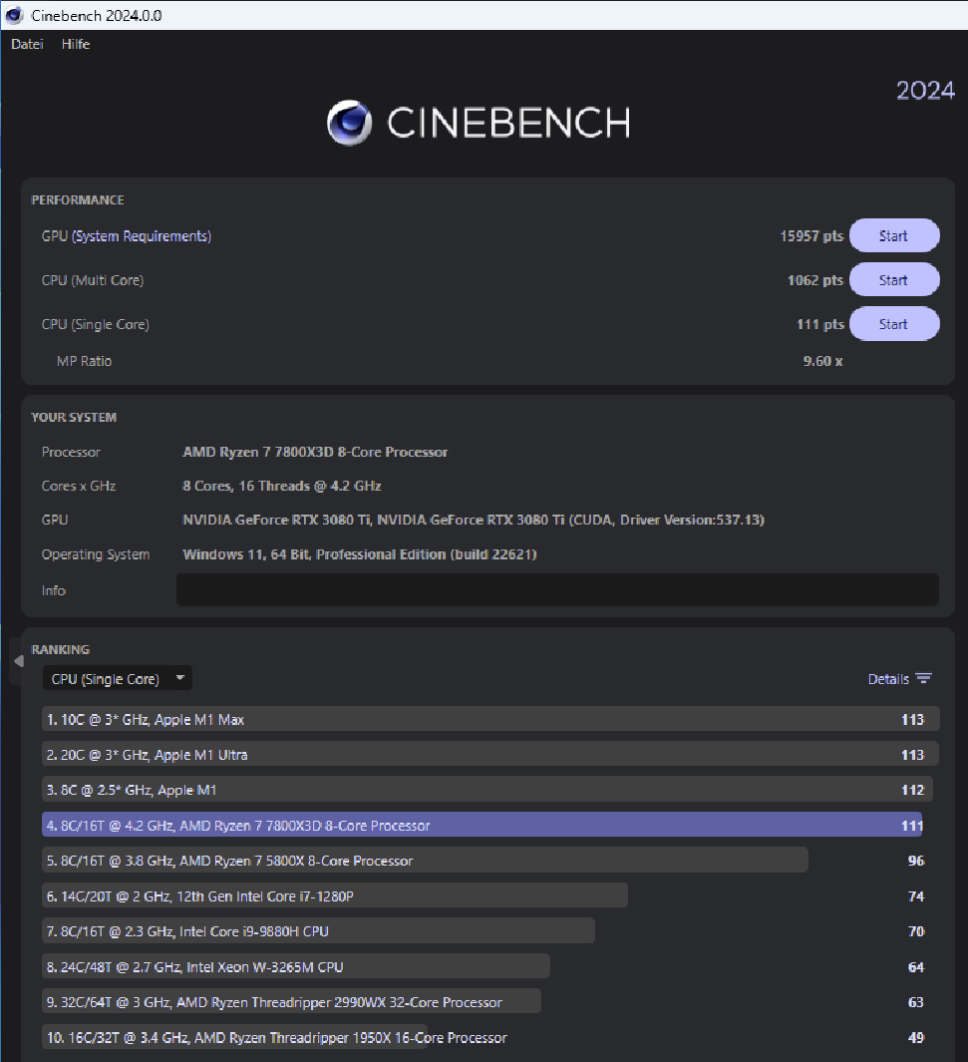Click the Windows 11 operating system value
968x1062 pixels.
pyautogui.click(x=360, y=554)
